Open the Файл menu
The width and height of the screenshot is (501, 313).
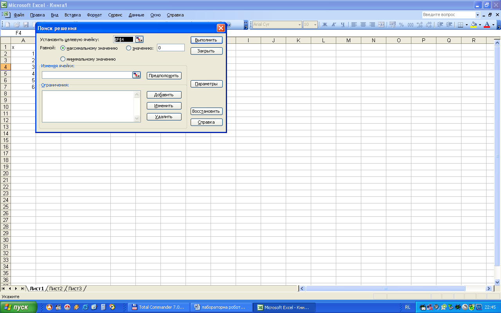19,15
